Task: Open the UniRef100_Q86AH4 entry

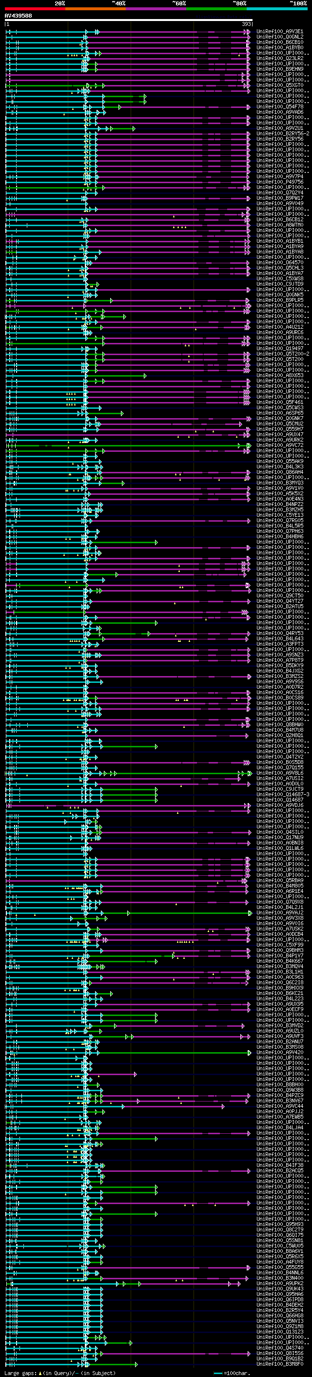Action: 279,472
